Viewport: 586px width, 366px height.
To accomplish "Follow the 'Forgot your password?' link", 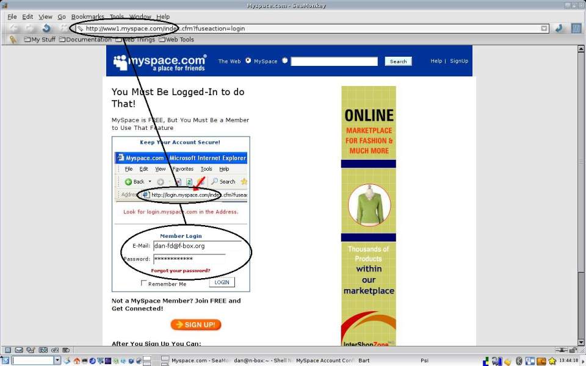I will coord(181,270).
